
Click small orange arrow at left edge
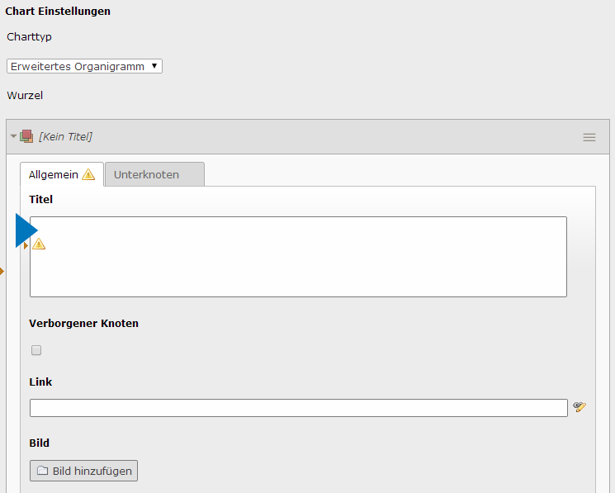pyautogui.click(x=2, y=271)
